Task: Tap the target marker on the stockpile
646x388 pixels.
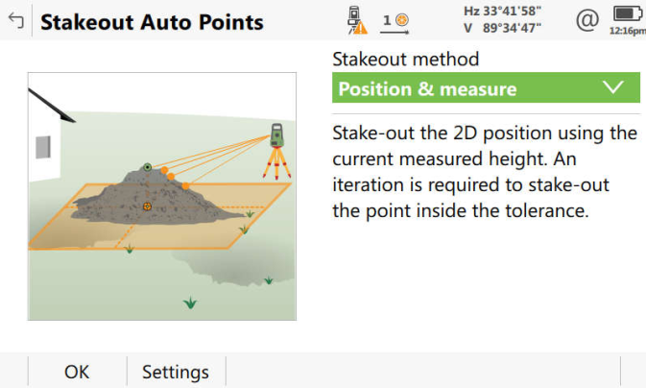Action: click(x=147, y=206)
